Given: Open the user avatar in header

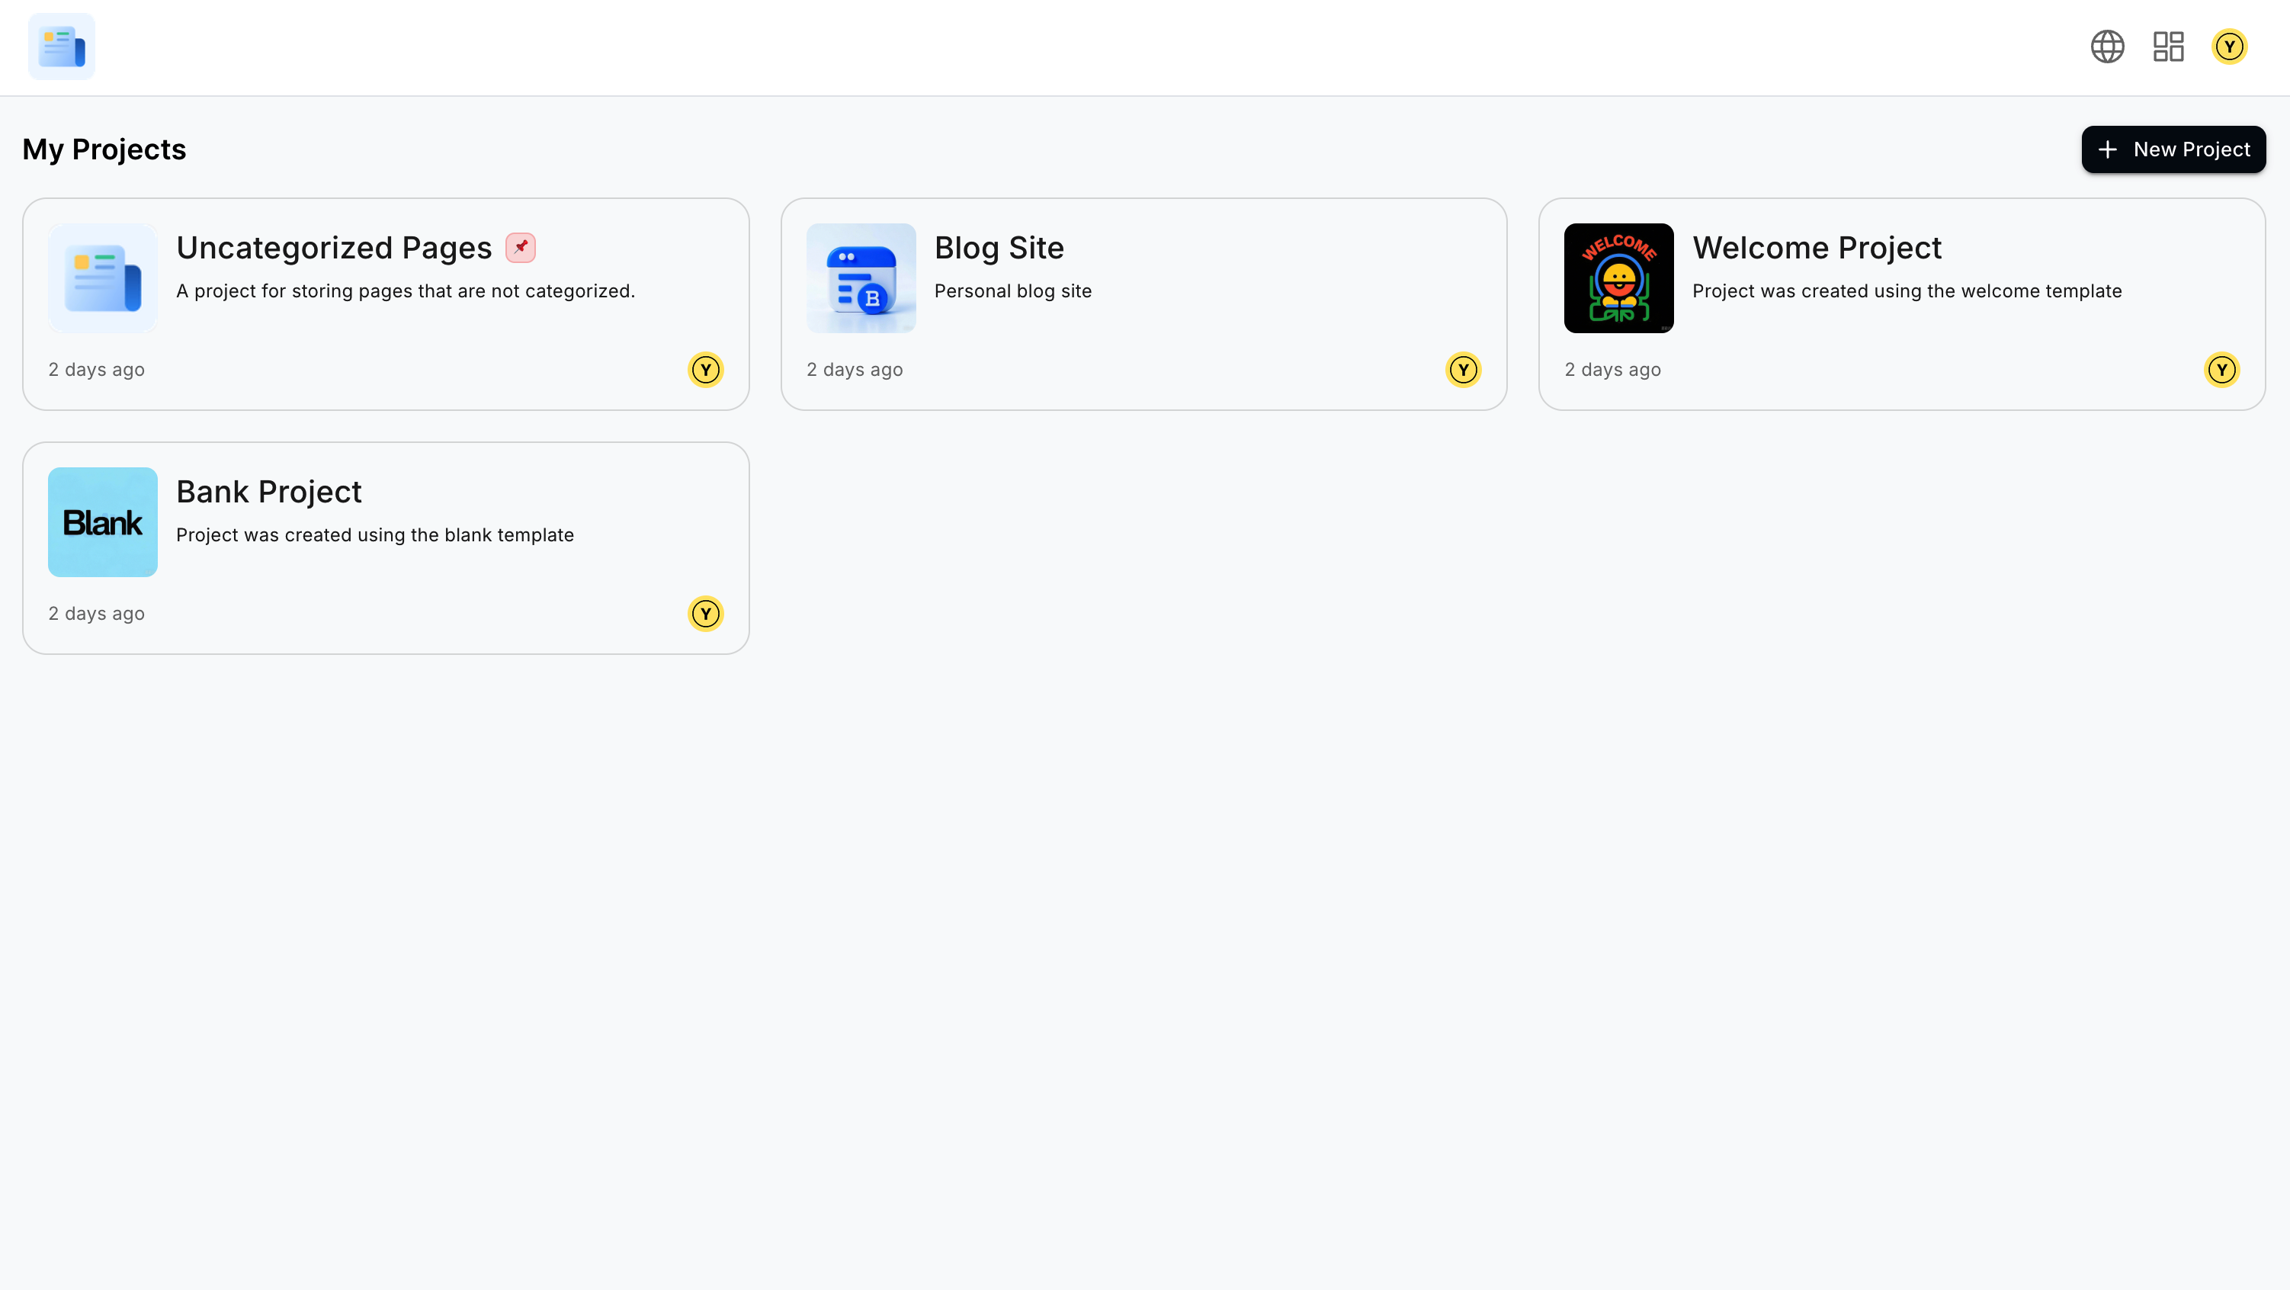Looking at the screenshot, I should (2229, 47).
